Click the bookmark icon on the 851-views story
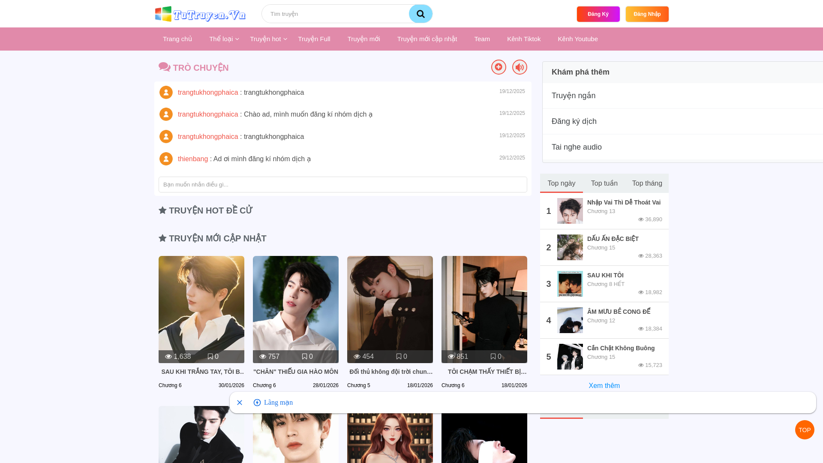 click(x=493, y=357)
